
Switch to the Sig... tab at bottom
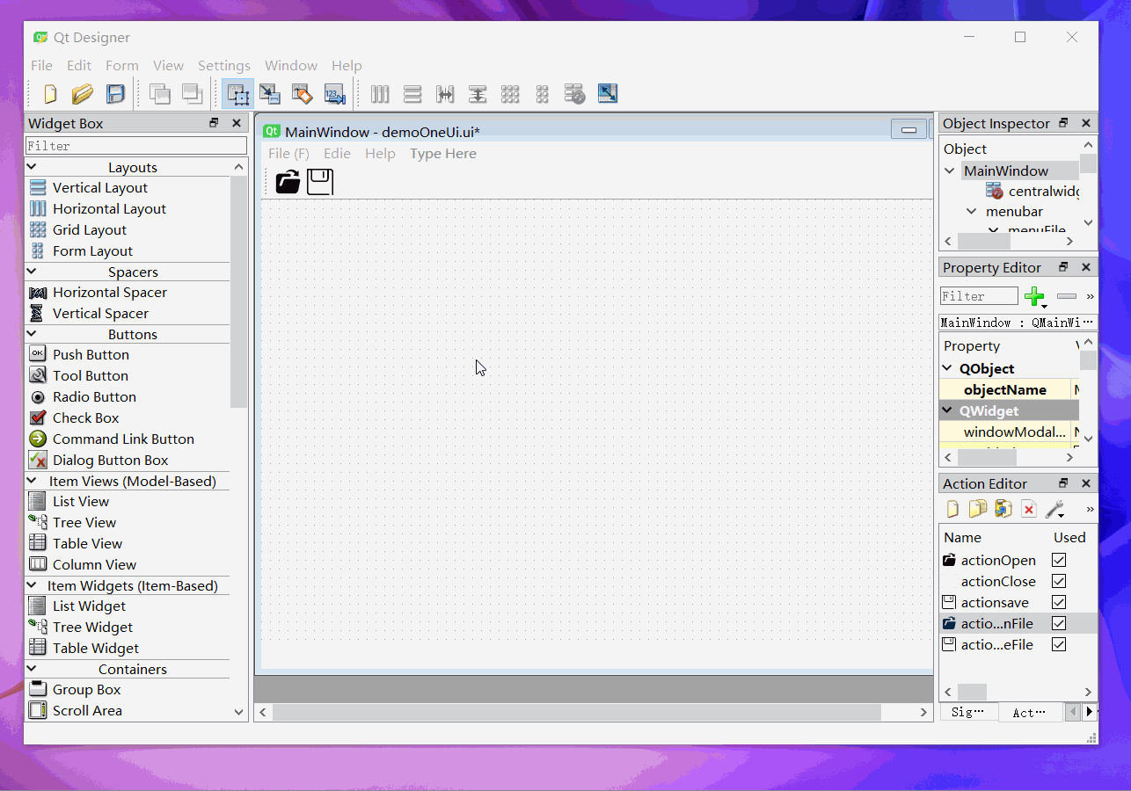coord(967,712)
